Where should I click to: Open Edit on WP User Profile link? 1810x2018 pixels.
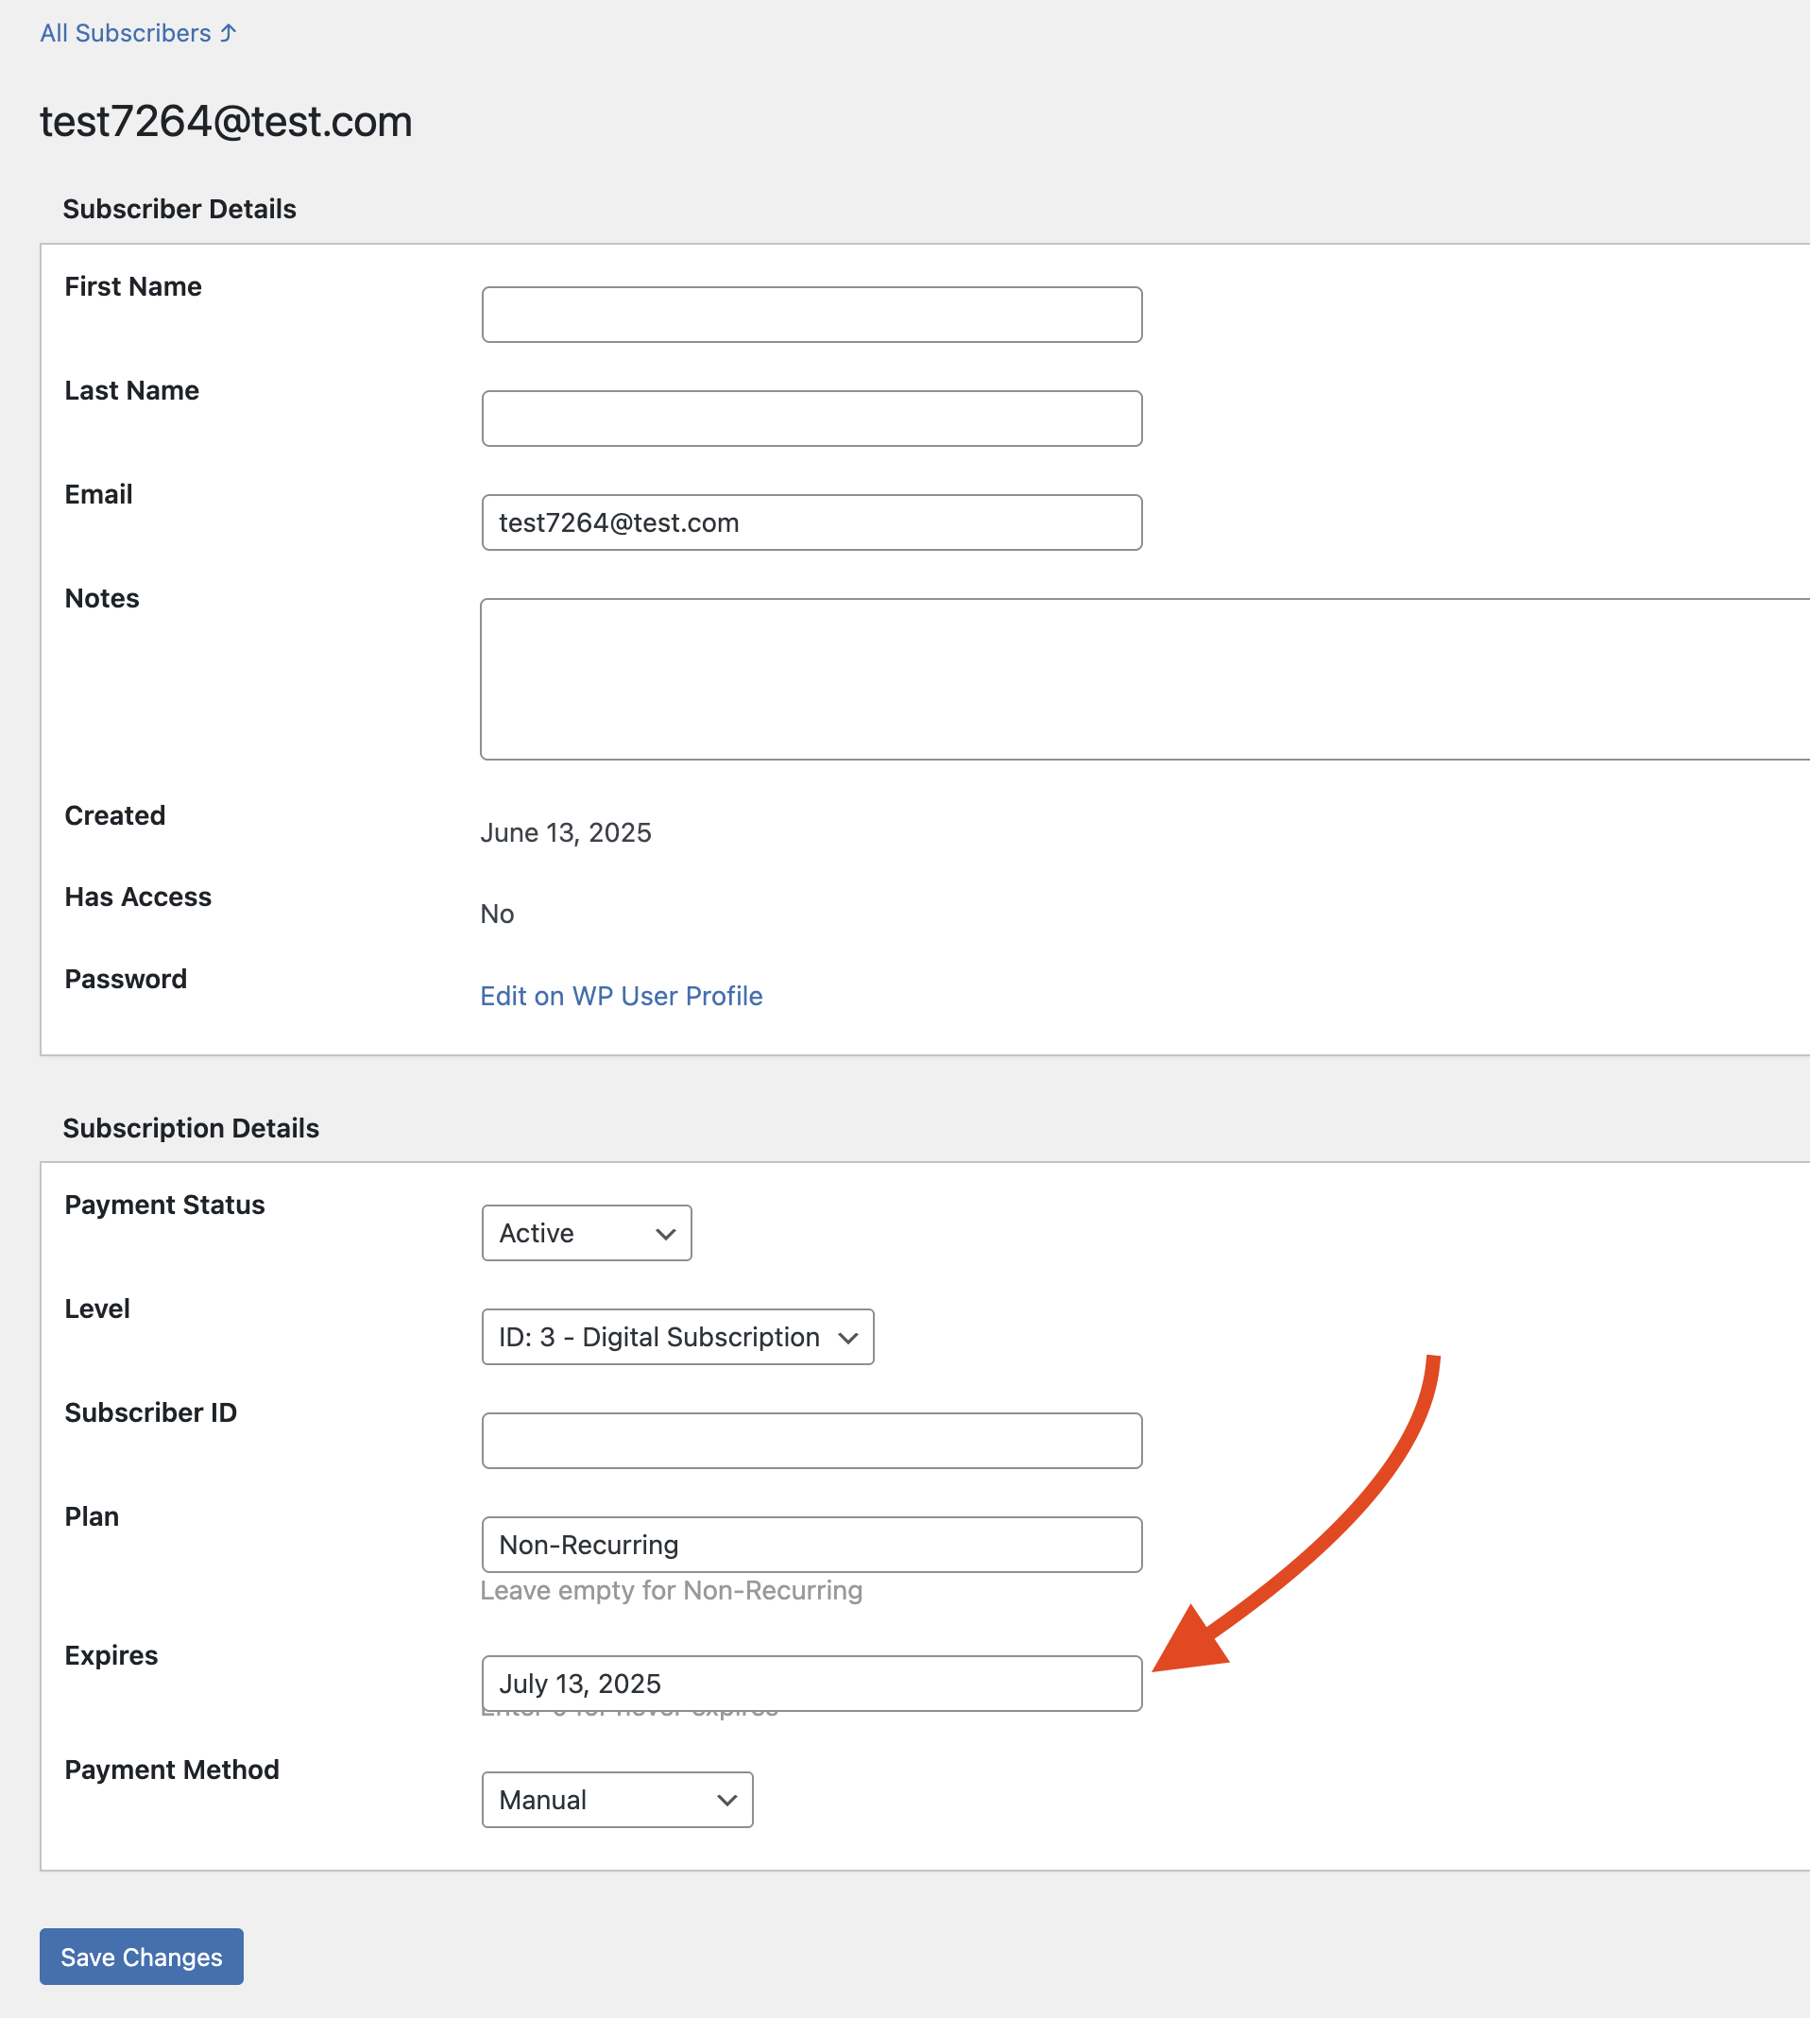(x=621, y=996)
